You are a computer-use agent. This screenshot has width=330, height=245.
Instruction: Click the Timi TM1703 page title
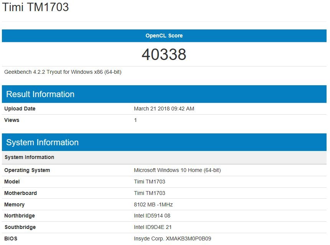point(36,7)
